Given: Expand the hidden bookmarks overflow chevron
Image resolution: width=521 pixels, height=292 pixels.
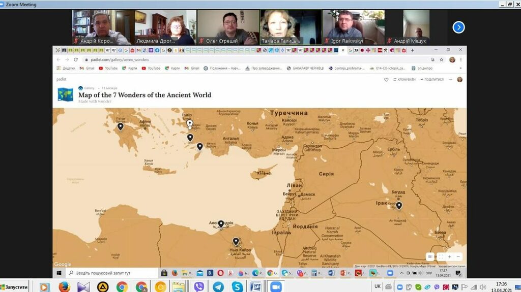Looking at the screenshot, I should coord(460,68).
